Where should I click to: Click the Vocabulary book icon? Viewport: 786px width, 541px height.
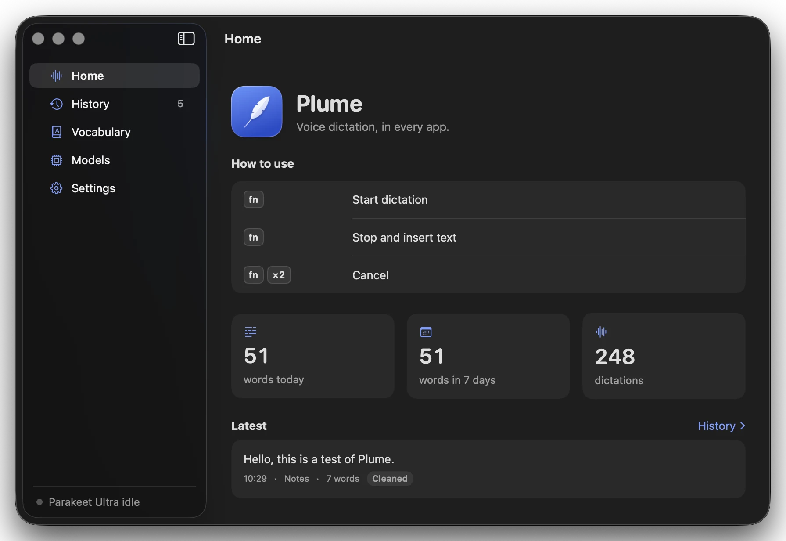pos(57,132)
